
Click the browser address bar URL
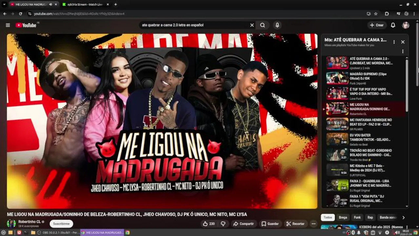point(79,14)
